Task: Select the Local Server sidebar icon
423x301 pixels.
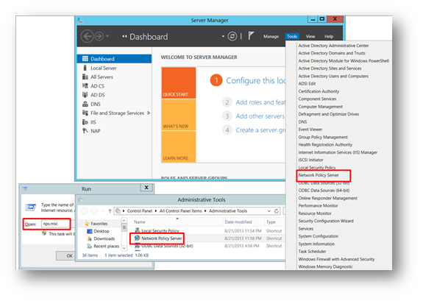Action: coord(85,68)
